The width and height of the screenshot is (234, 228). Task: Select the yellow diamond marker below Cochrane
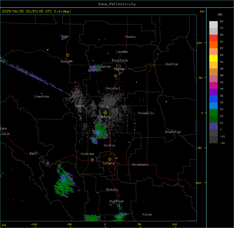pyautogui.click(x=92, y=160)
